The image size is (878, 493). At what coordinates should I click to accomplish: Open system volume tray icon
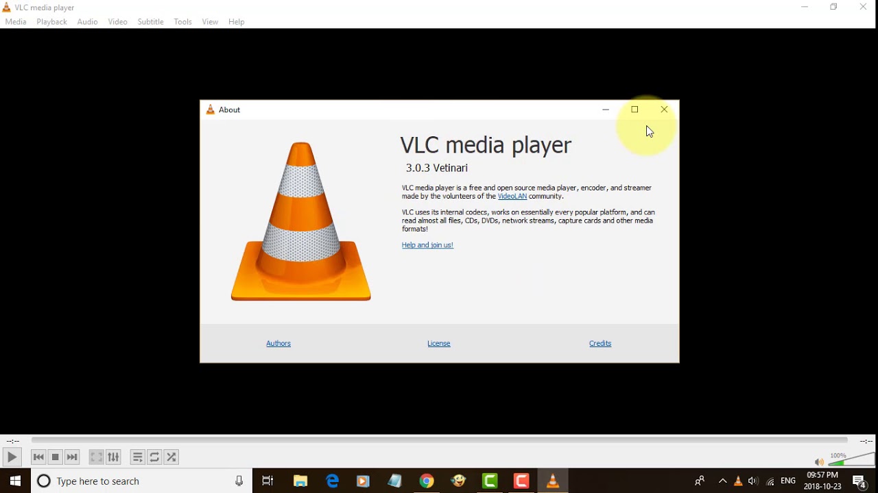point(754,481)
